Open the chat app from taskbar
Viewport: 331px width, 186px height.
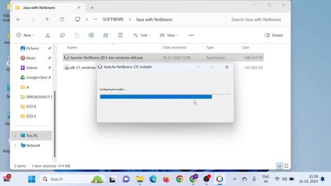126,179
